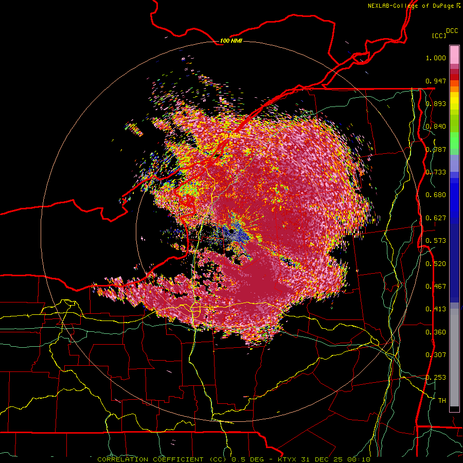463x463 pixels.
Task: Click the 0.360 legend value
Action: tap(436, 332)
